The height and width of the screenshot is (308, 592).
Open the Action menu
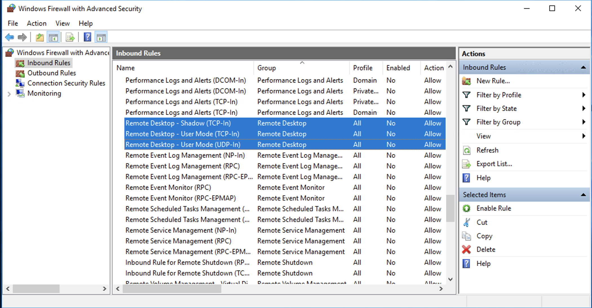[36, 23]
